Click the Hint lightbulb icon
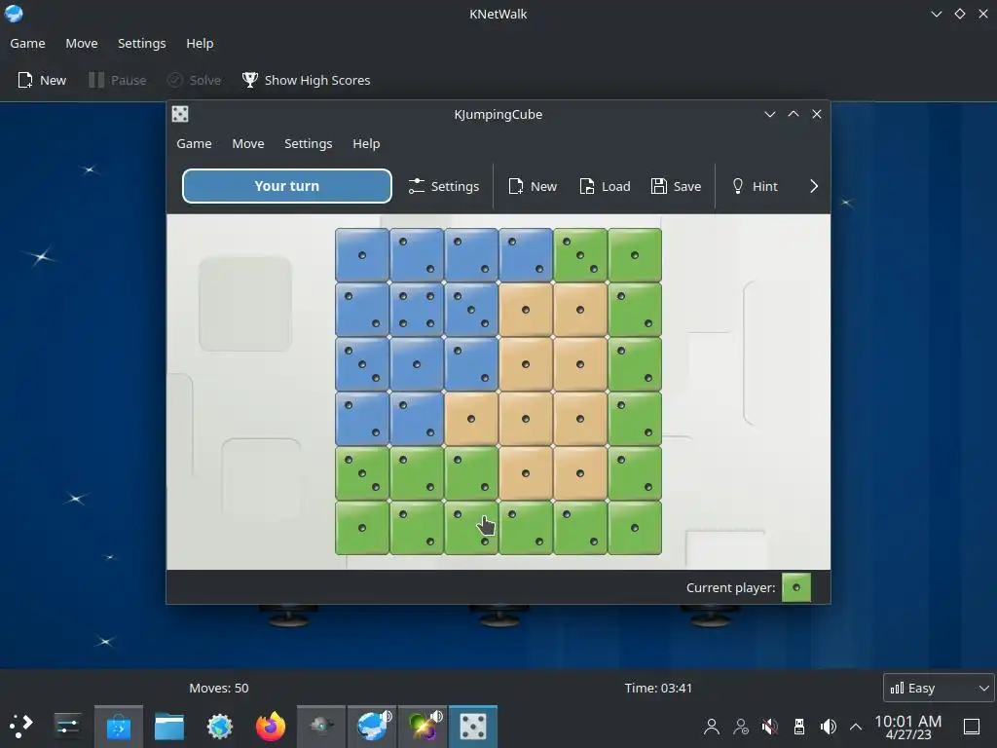997x748 pixels. click(x=738, y=186)
